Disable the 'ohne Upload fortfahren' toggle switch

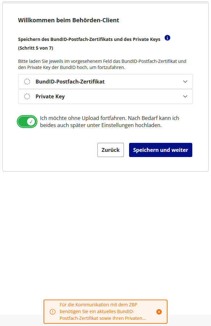(x=27, y=122)
